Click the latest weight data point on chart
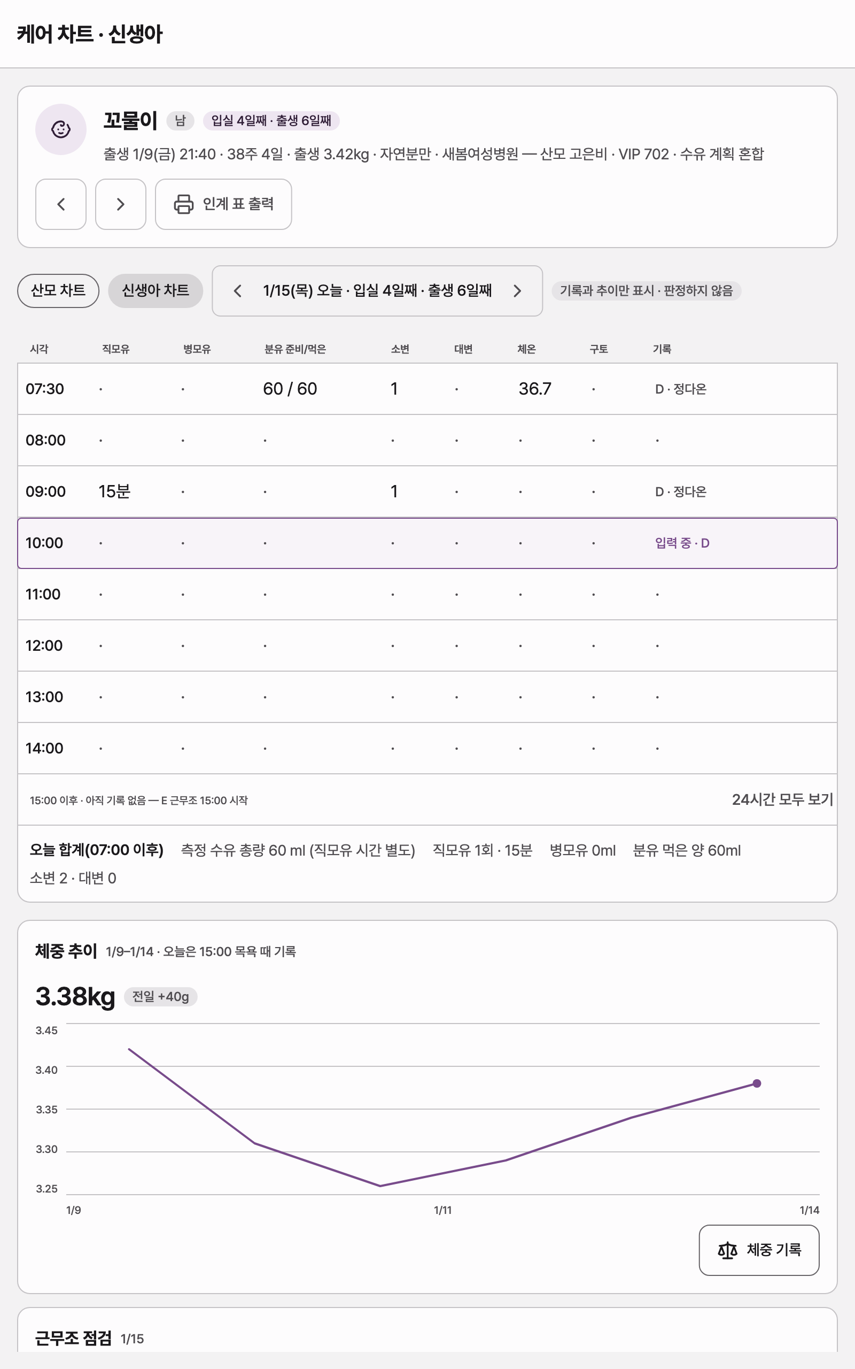Screen dimensions: 855x1369 [757, 1083]
